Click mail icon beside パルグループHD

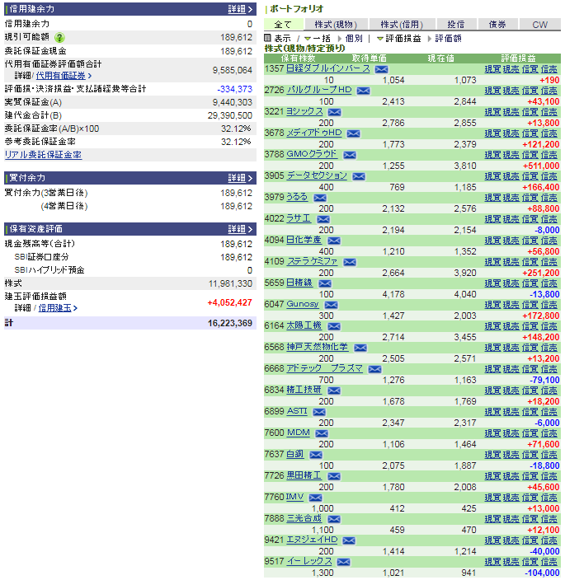363,91
